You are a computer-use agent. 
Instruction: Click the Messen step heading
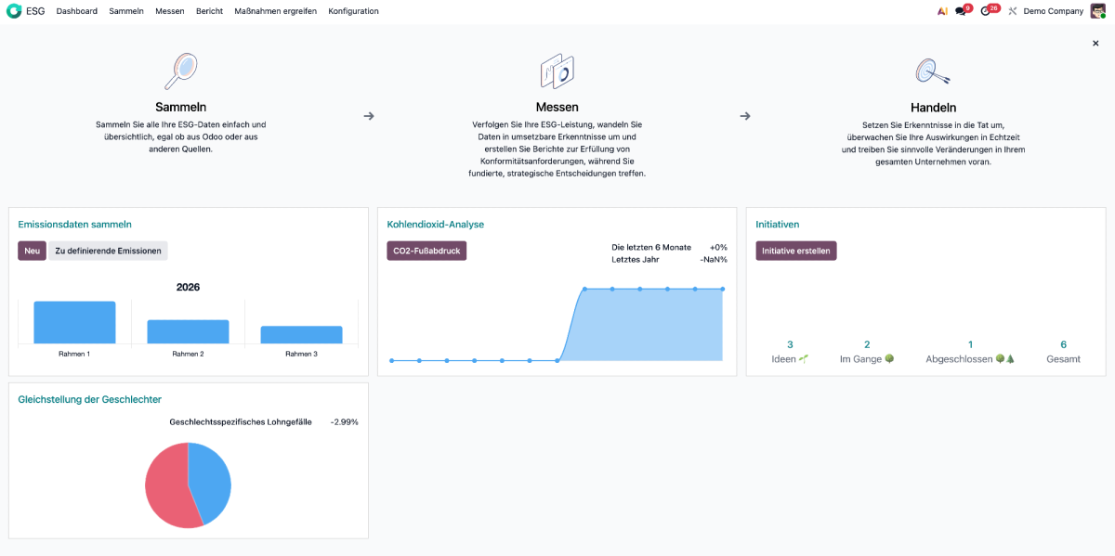(x=557, y=107)
